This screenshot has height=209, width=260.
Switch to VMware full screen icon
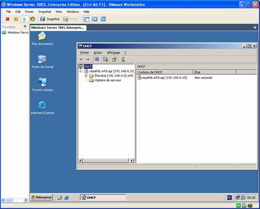click(95, 19)
